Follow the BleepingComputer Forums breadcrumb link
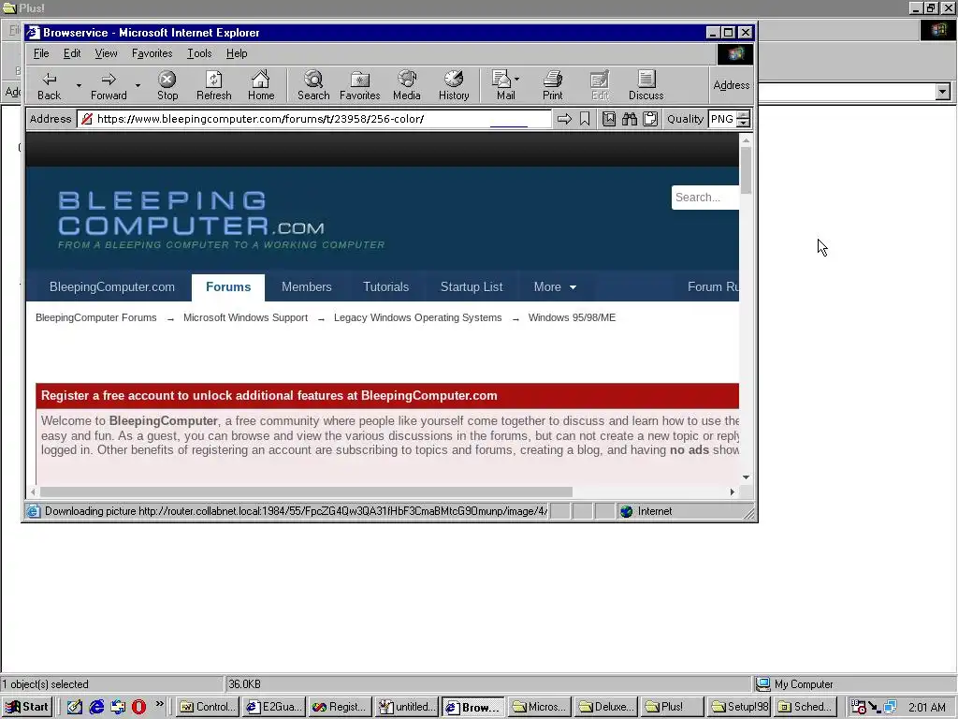Screen dimensions: 958x719 96,317
